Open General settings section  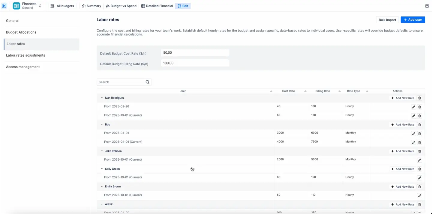[x=42, y=21]
